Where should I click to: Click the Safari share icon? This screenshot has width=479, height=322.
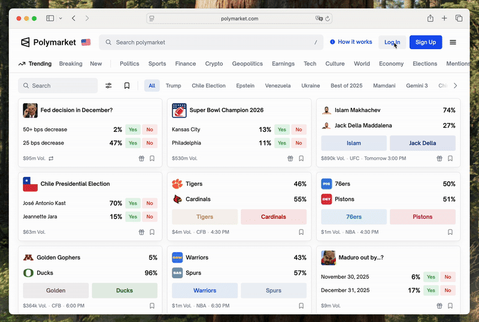pyautogui.click(x=430, y=19)
